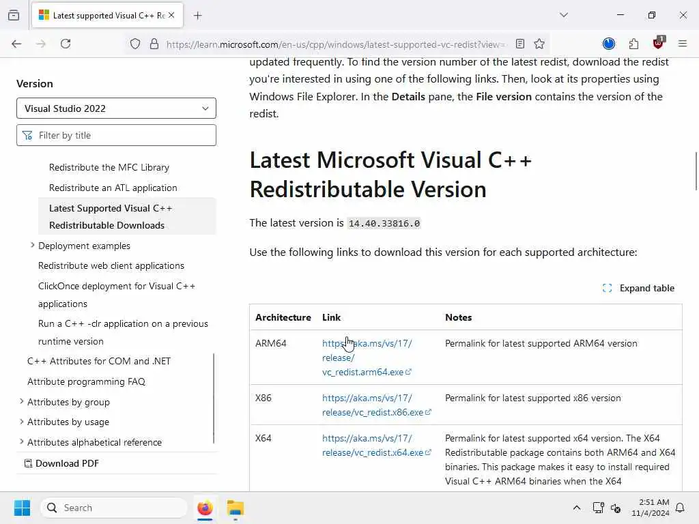Expand the Deployment examples node
This screenshot has width=699, height=524.
pos(32,246)
